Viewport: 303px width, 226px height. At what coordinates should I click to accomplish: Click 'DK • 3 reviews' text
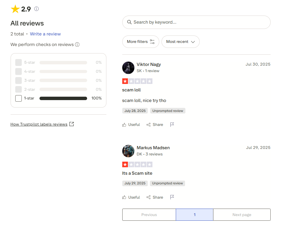[150, 154]
